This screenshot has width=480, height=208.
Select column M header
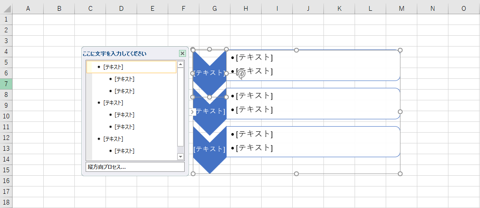point(401,9)
